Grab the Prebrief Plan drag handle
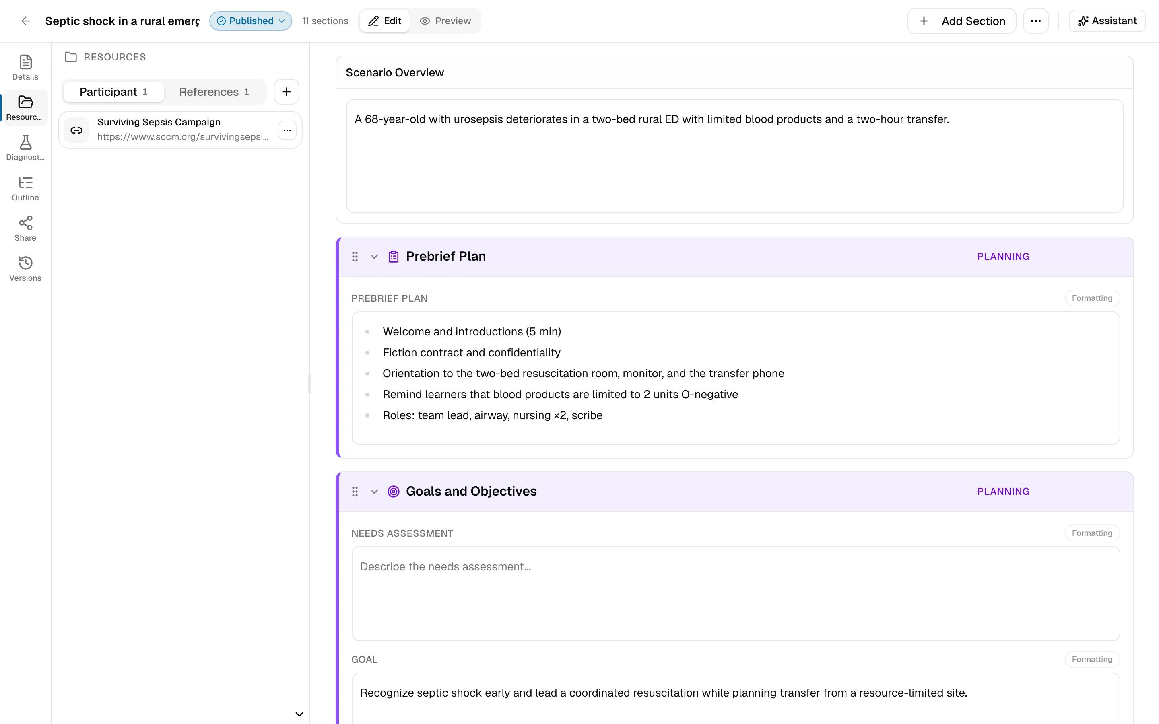This screenshot has width=1159, height=724. pyautogui.click(x=355, y=257)
